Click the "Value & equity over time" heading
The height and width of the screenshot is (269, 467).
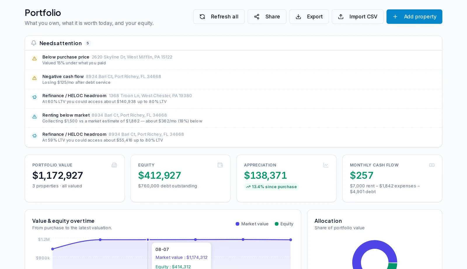63,221
